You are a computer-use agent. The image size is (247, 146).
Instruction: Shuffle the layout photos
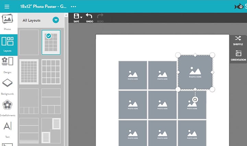coord(238,40)
